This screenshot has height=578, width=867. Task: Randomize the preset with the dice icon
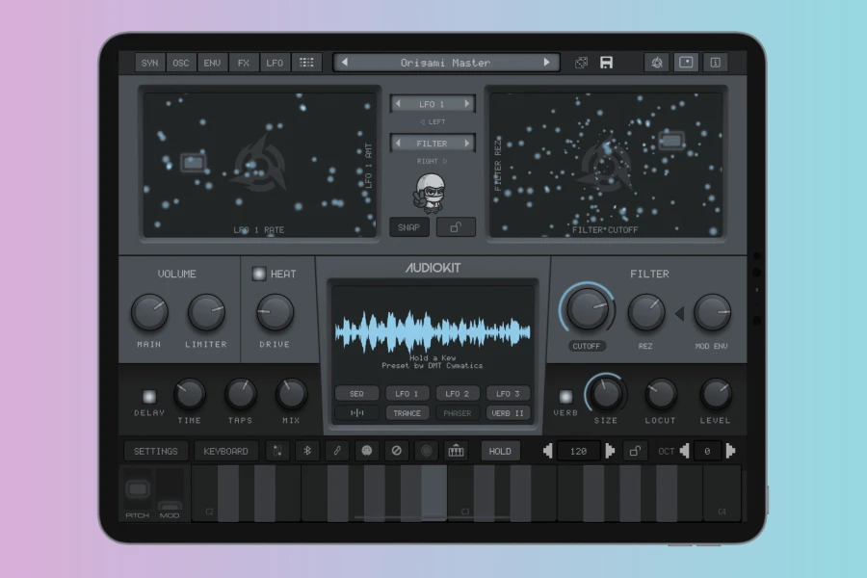pos(581,63)
